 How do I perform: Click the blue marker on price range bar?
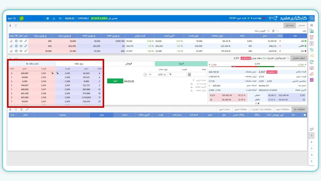(x=234, y=67)
